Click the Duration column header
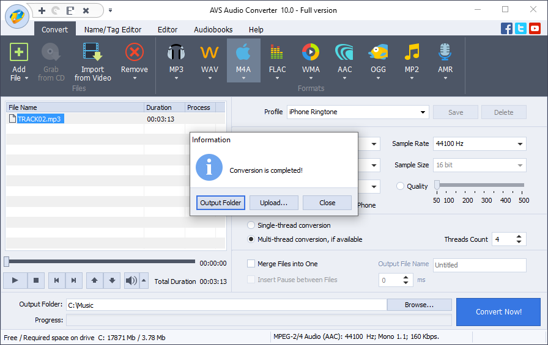 pos(165,107)
